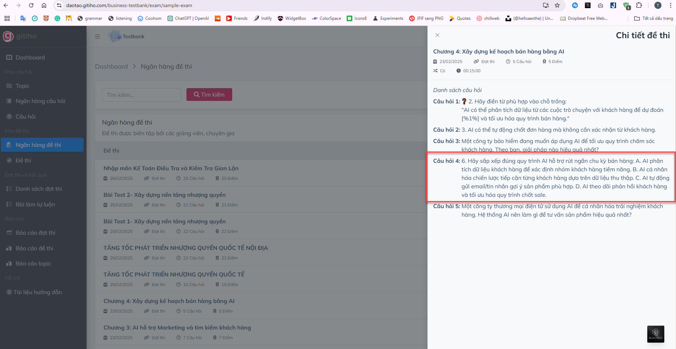Click the Testbank logo
The image size is (676, 349).
click(x=127, y=36)
